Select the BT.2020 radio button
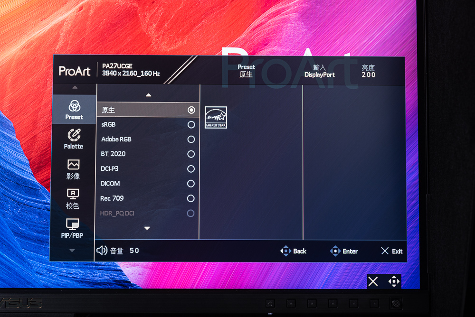This screenshot has height=317, width=475. [191, 154]
